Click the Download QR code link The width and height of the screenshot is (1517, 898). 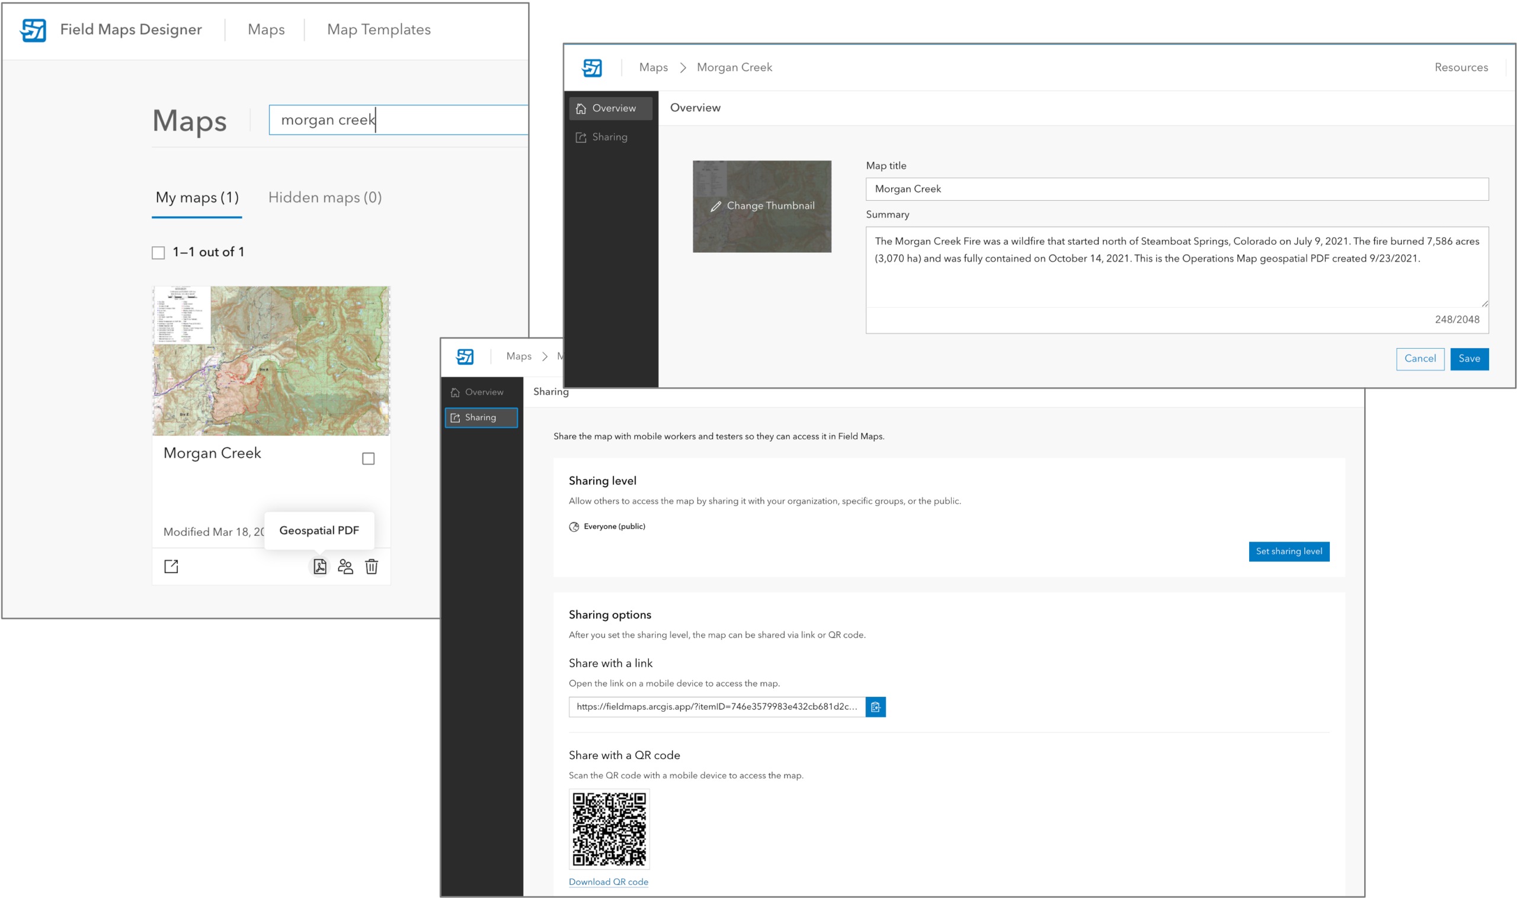(x=609, y=881)
